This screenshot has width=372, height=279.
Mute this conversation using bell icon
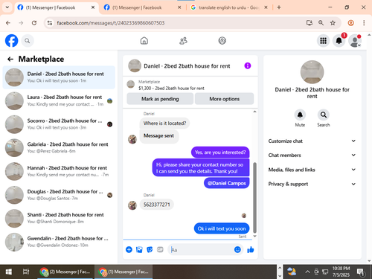pos(300,115)
